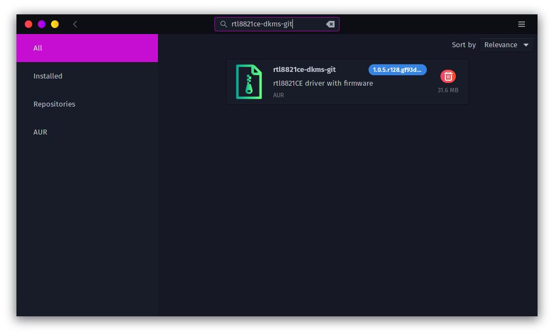Clear the search text with the backspace icon
This screenshot has height=335, width=554.
tap(330, 24)
